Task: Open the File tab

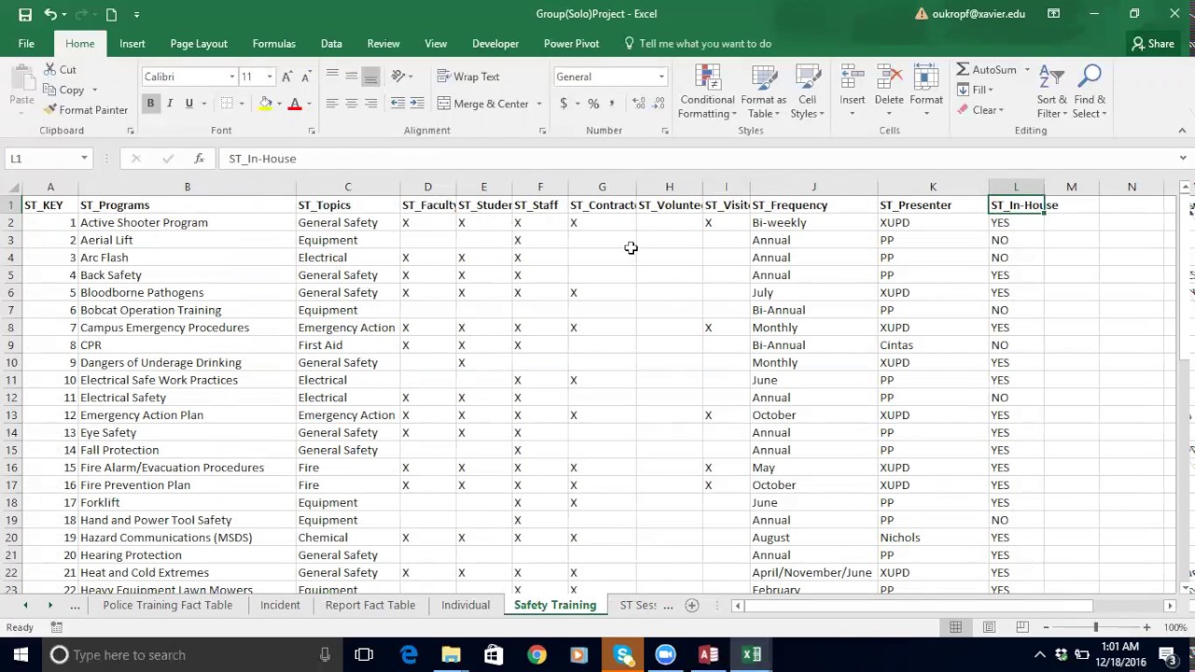Action: 26,44
